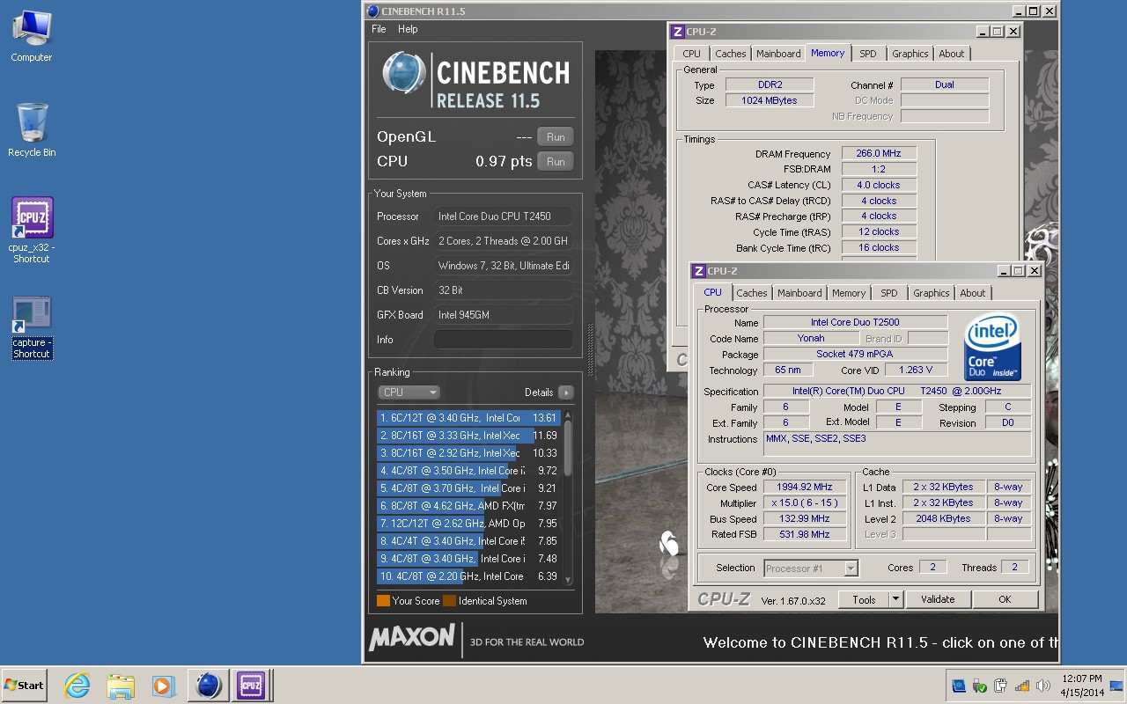Click the front CPU-Z title bar icon
This screenshot has height=704, width=1127.
tap(698, 271)
